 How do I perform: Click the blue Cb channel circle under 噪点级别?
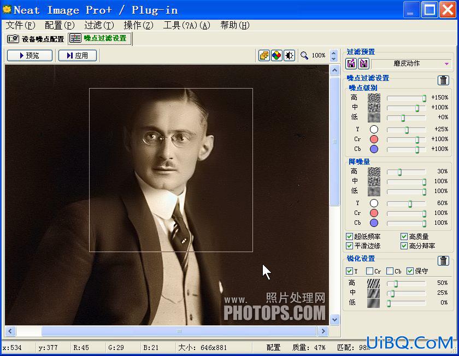tap(374, 149)
